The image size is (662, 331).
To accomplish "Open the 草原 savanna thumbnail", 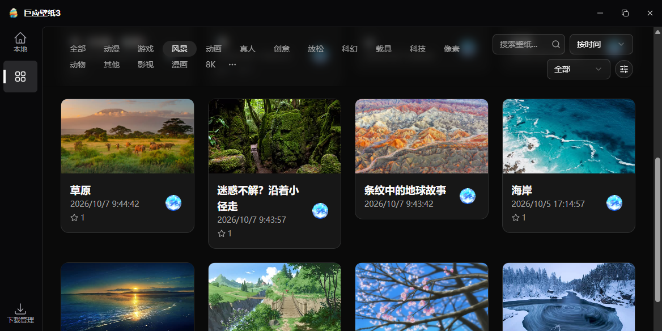I will pyautogui.click(x=128, y=137).
